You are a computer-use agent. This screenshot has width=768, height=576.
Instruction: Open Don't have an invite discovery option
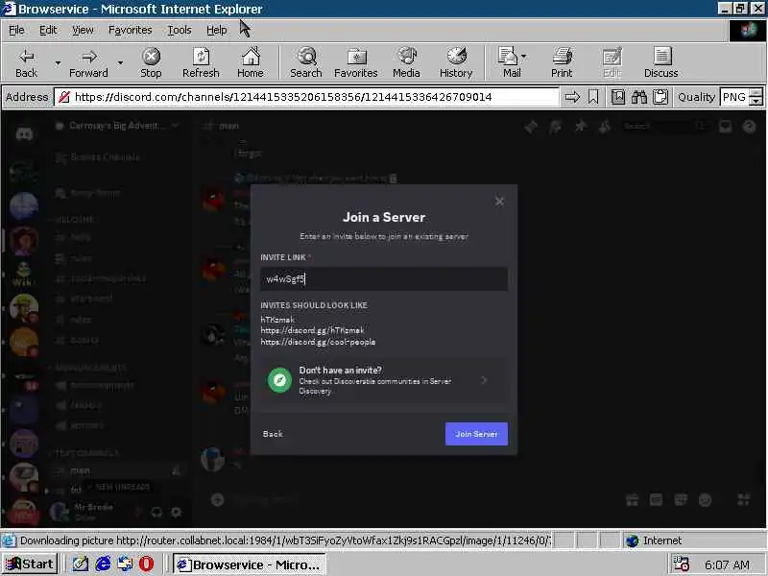[x=384, y=380]
